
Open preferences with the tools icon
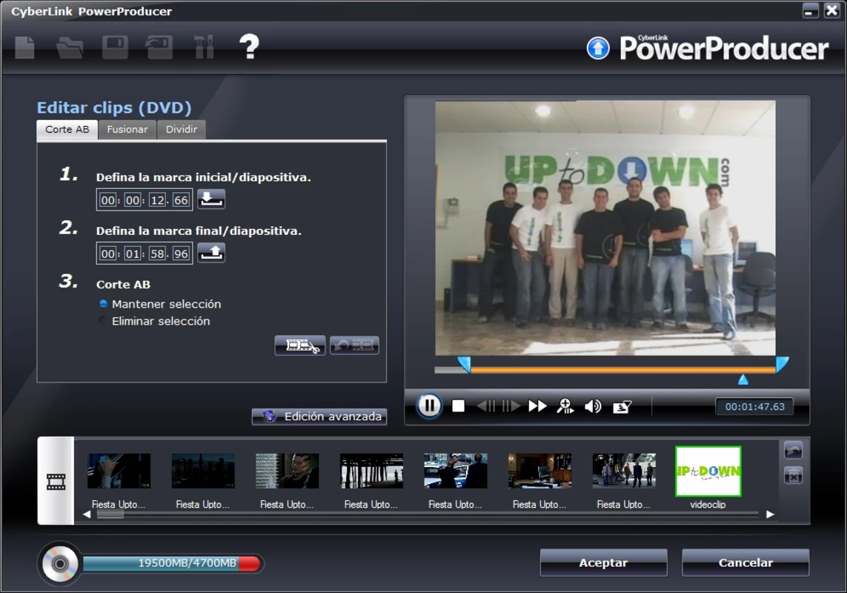tap(204, 47)
